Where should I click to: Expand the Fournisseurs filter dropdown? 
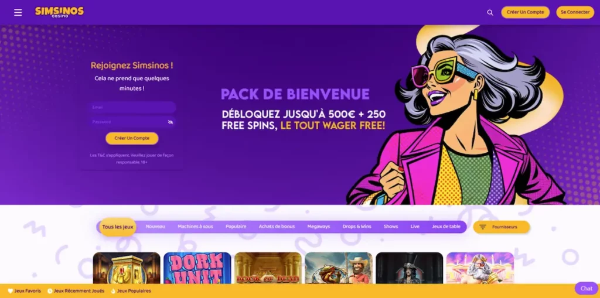502,227
